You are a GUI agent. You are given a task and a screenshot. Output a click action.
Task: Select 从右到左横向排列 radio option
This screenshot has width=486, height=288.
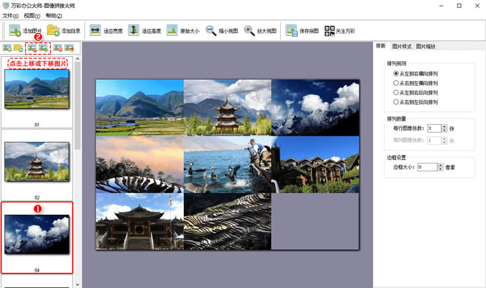pyautogui.click(x=396, y=84)
